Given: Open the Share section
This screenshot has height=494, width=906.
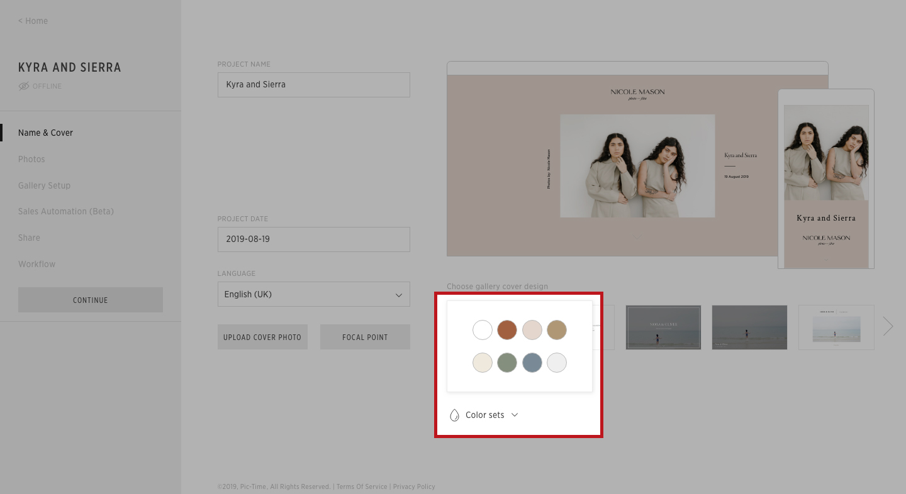Looking at the screenshot, I should tap(29, 238).
